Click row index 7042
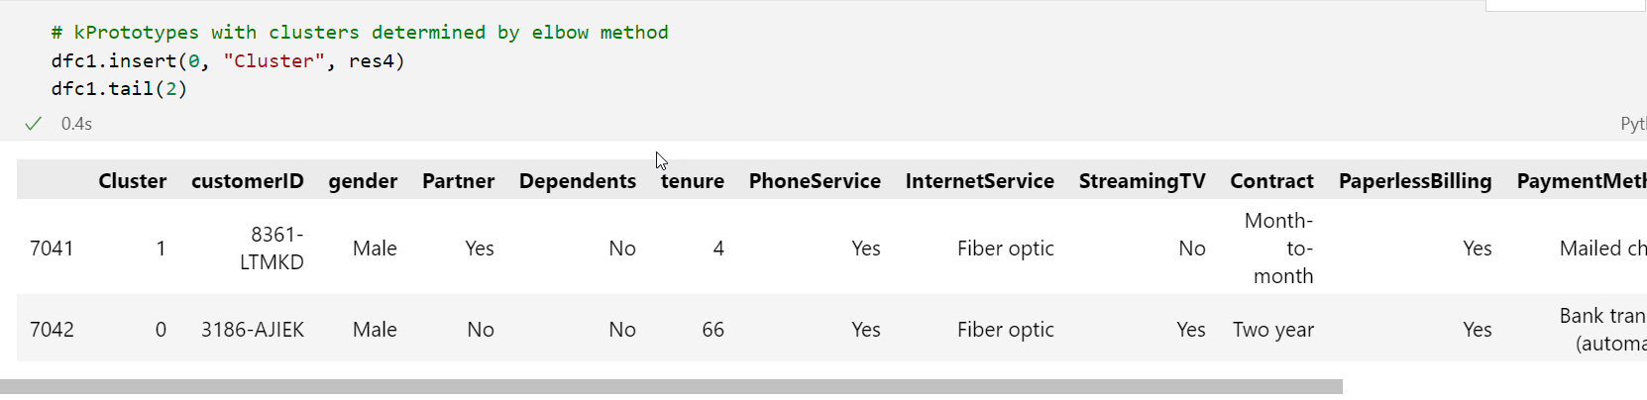Viewport: 1647px width, 400px height. 52,330
